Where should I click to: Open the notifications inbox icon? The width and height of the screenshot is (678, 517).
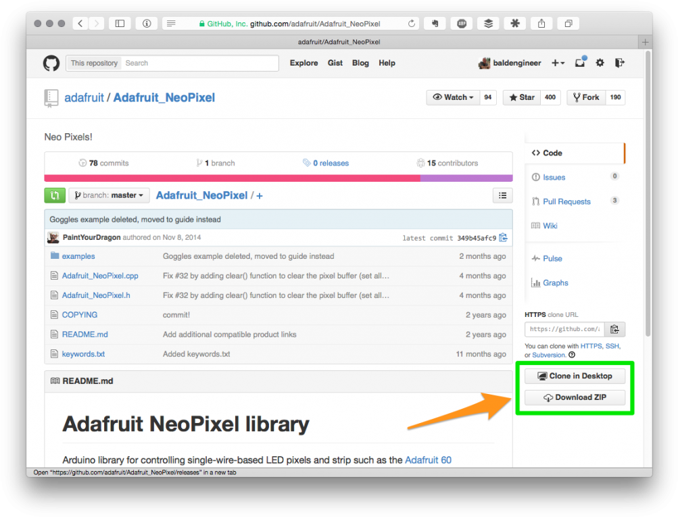[580, 63]
